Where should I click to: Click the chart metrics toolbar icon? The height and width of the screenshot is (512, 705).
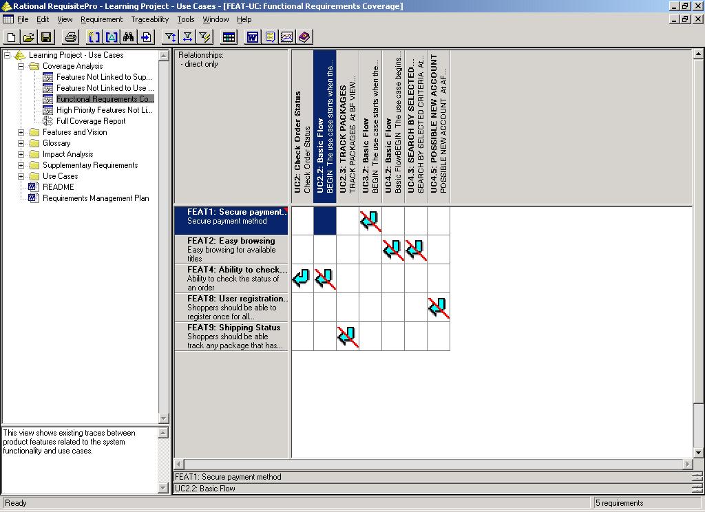pyautogui.click(x=287, y=37)
